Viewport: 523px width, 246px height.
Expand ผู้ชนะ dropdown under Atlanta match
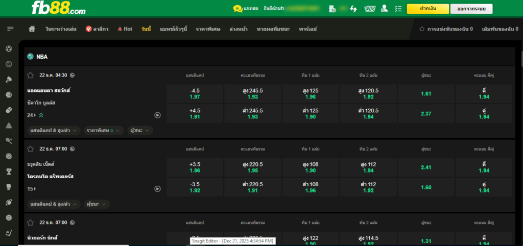tap(140, 131)
